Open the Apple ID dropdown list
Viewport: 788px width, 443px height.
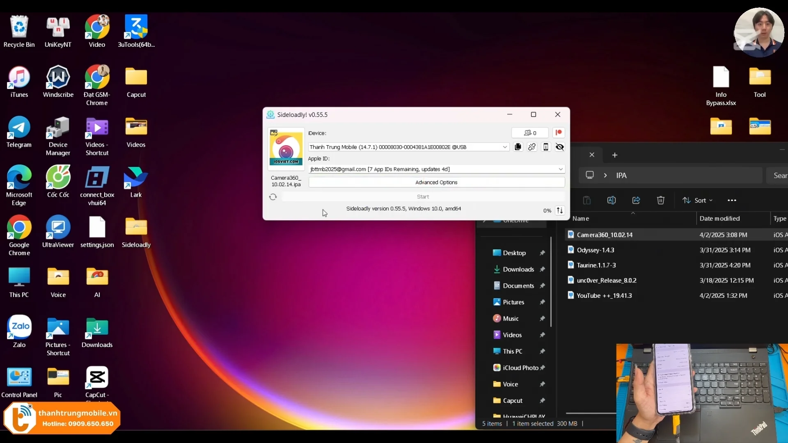pos(560,169)
